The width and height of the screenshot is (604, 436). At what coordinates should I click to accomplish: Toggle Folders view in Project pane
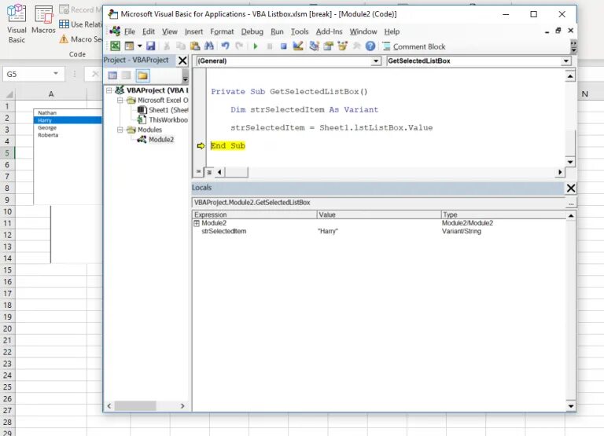142,75
